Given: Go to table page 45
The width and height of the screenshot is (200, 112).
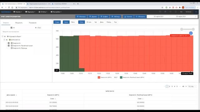Looking at the screenshot, I should [183, 86].
